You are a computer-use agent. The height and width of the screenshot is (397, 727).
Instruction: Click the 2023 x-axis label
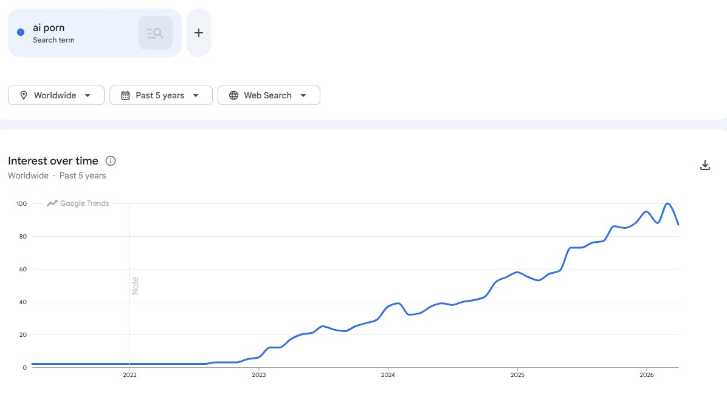(x=259, y=375)
